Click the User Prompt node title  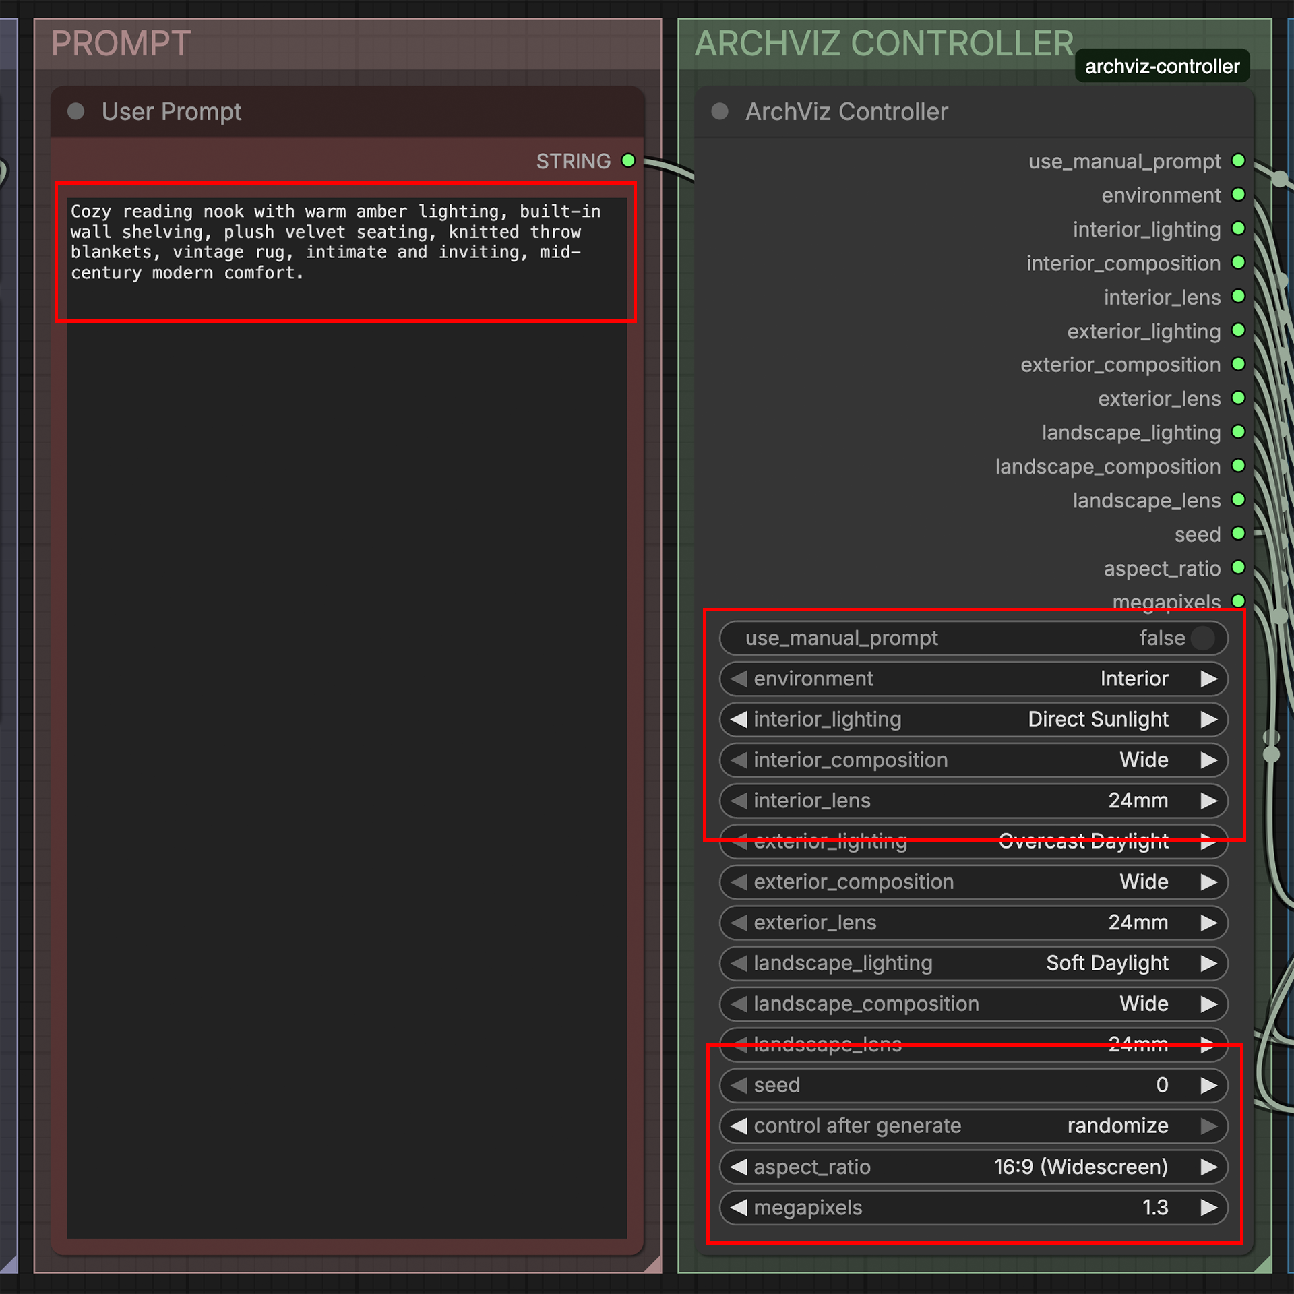[x=171, y=111]
